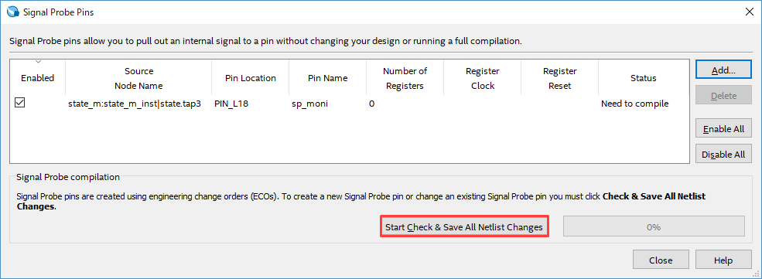Click the Number of Registers column header
Viewport: 762px width, 279px height.
[405, 78]
